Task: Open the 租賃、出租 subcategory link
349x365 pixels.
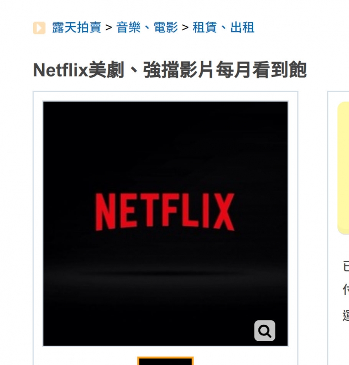Action: click(223, 28)
